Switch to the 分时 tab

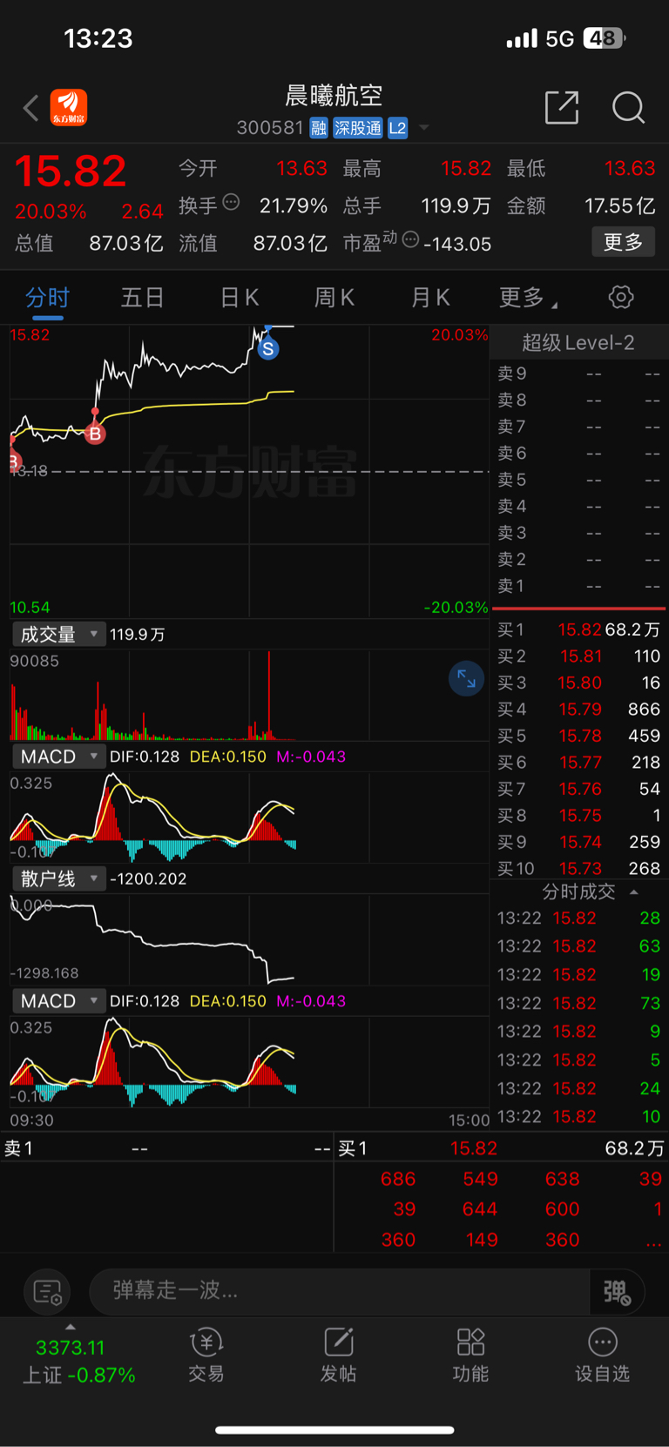[x=47, y=298]
